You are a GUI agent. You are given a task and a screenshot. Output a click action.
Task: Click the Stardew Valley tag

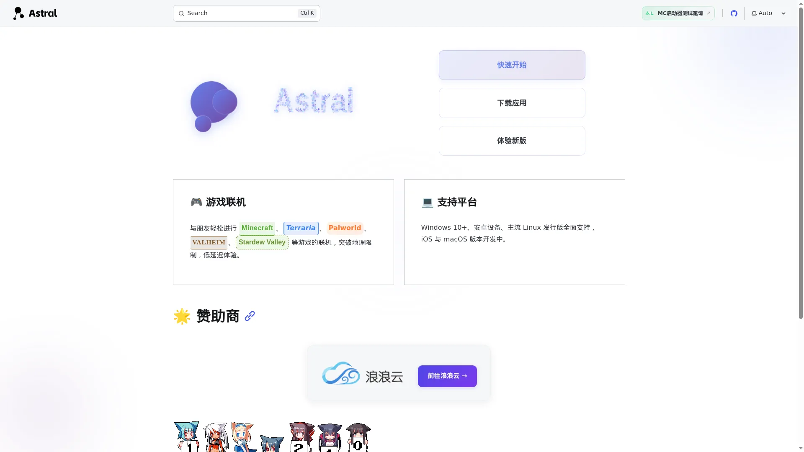click(x=262, y=242)
